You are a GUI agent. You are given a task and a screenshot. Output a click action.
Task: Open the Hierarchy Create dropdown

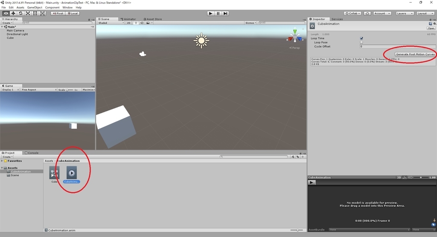click(8, 23)
